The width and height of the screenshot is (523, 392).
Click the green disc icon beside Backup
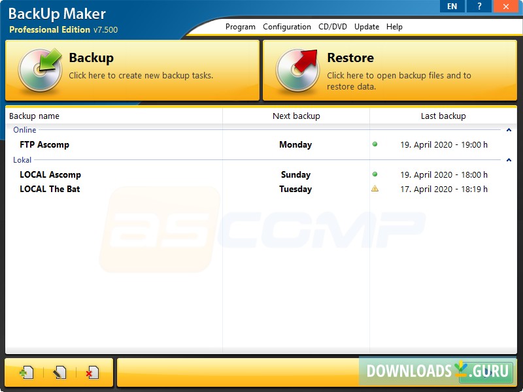(x=41, y=68)
